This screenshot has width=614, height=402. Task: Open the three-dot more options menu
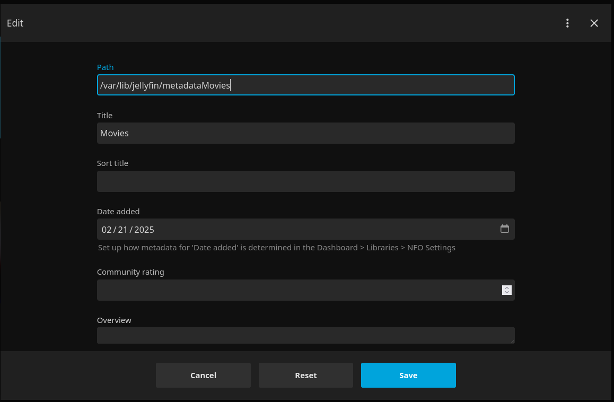(567, 23)
